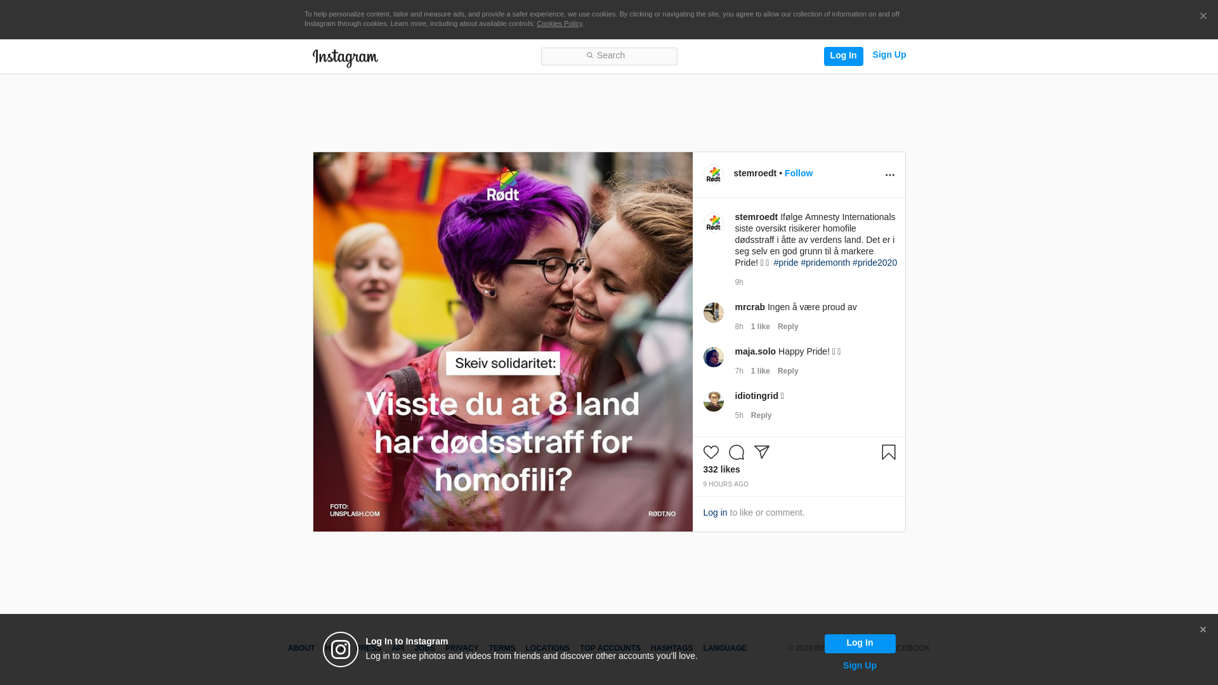Follow the stemroedt account
The image size is (1218, 685).
tap(798, 173)
